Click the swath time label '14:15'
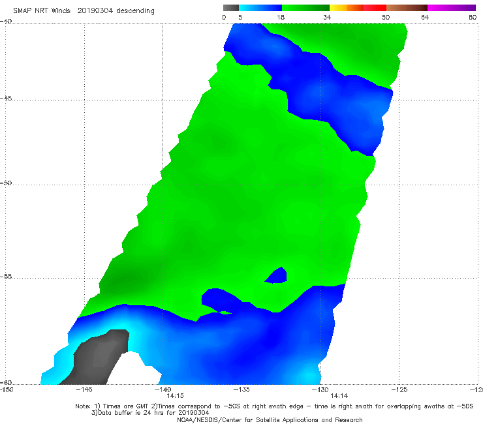Screen dimensions: 483x424 pyautogui.click(x=175, y=396)
